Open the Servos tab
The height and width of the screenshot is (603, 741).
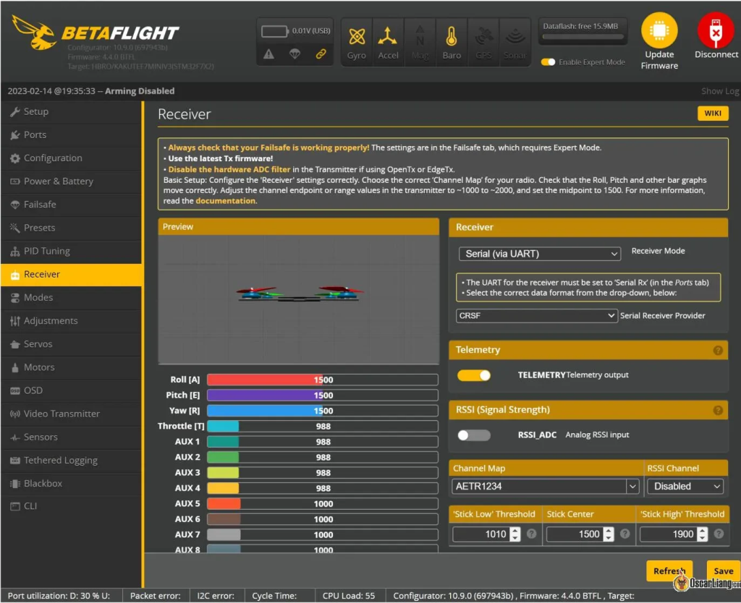[x=72, y=343]
